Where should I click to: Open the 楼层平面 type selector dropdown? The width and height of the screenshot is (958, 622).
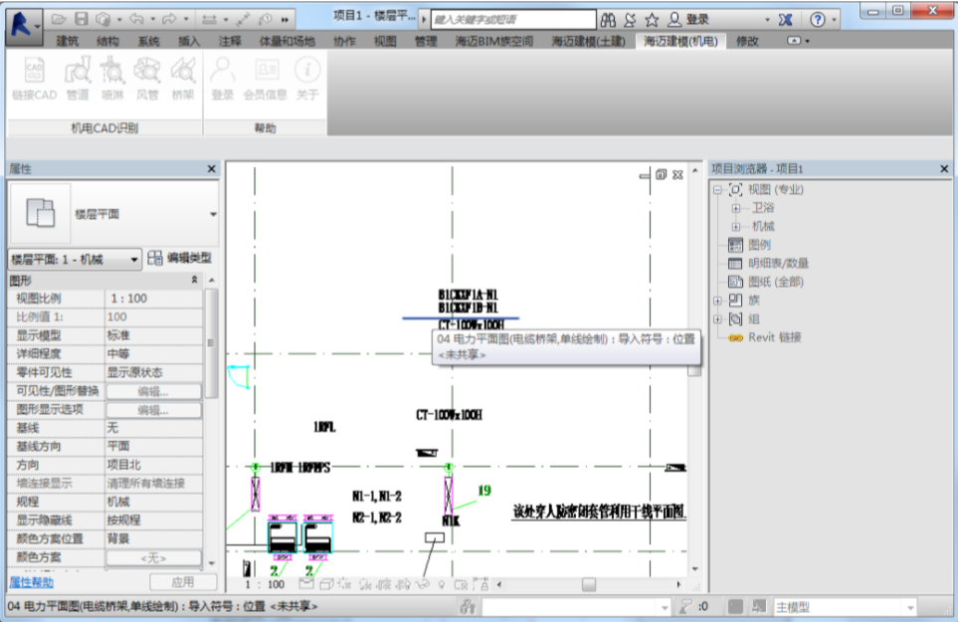[x=213, y=214]
